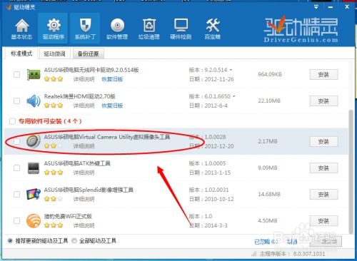Open 详细说明 for Virtual Camera Utility

pyautogui.click(x=84, y=146)
